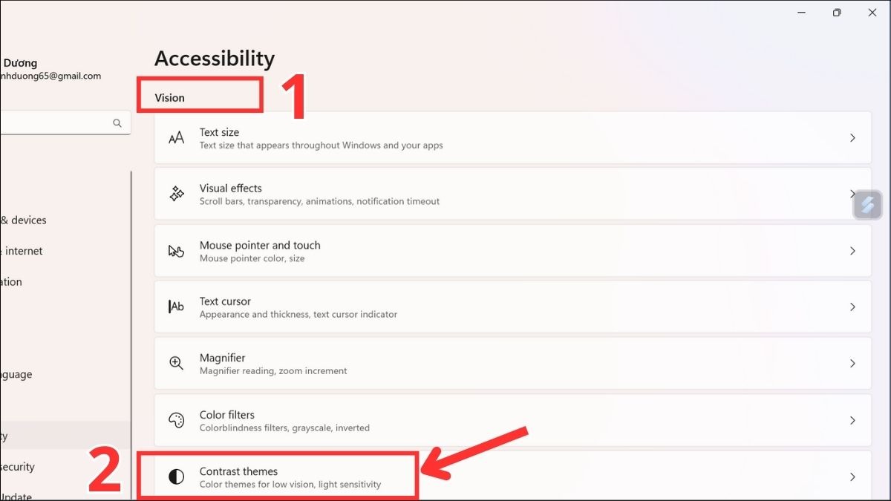Screen dimensions: 891x501
Task: Select '& internet' sidebar item
Action: pyautogui.click(x=22, y=251)
